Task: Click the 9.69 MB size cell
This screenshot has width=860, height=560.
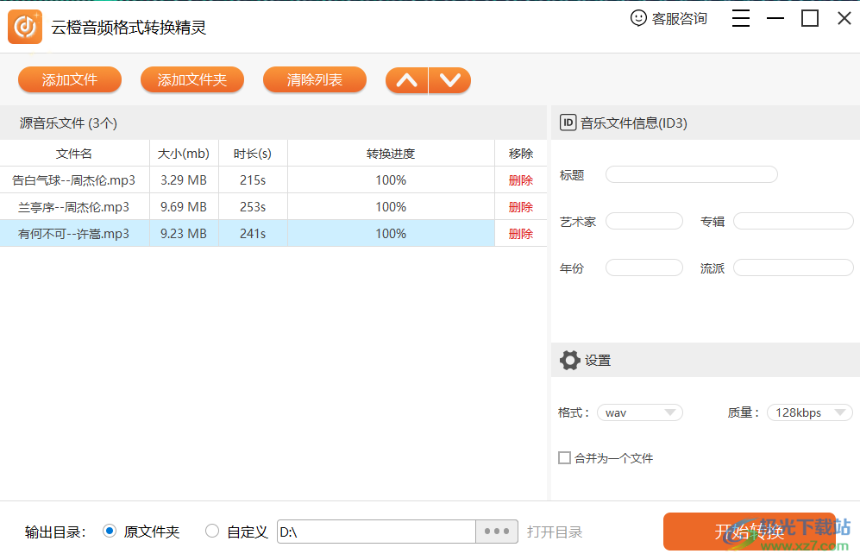Action: pyautogui.click(x=183, y=207)
